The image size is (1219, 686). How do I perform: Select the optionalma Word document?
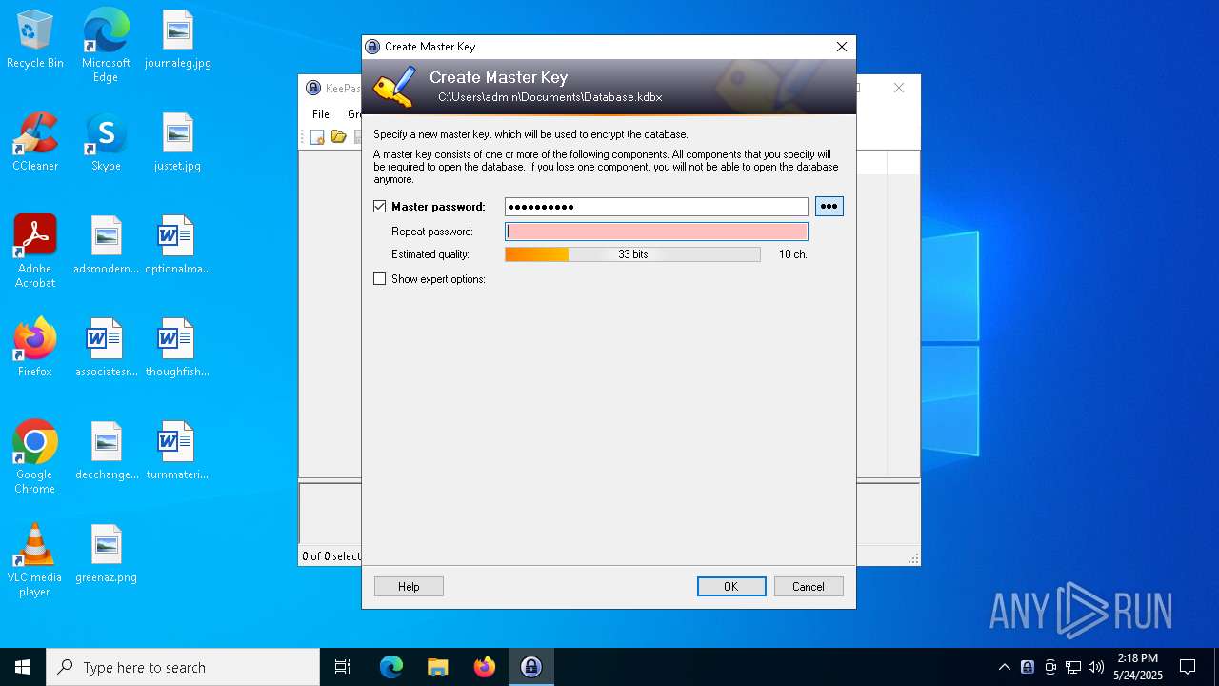(178, 245)
